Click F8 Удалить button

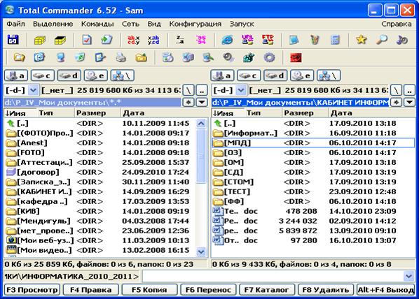(326, 290)
